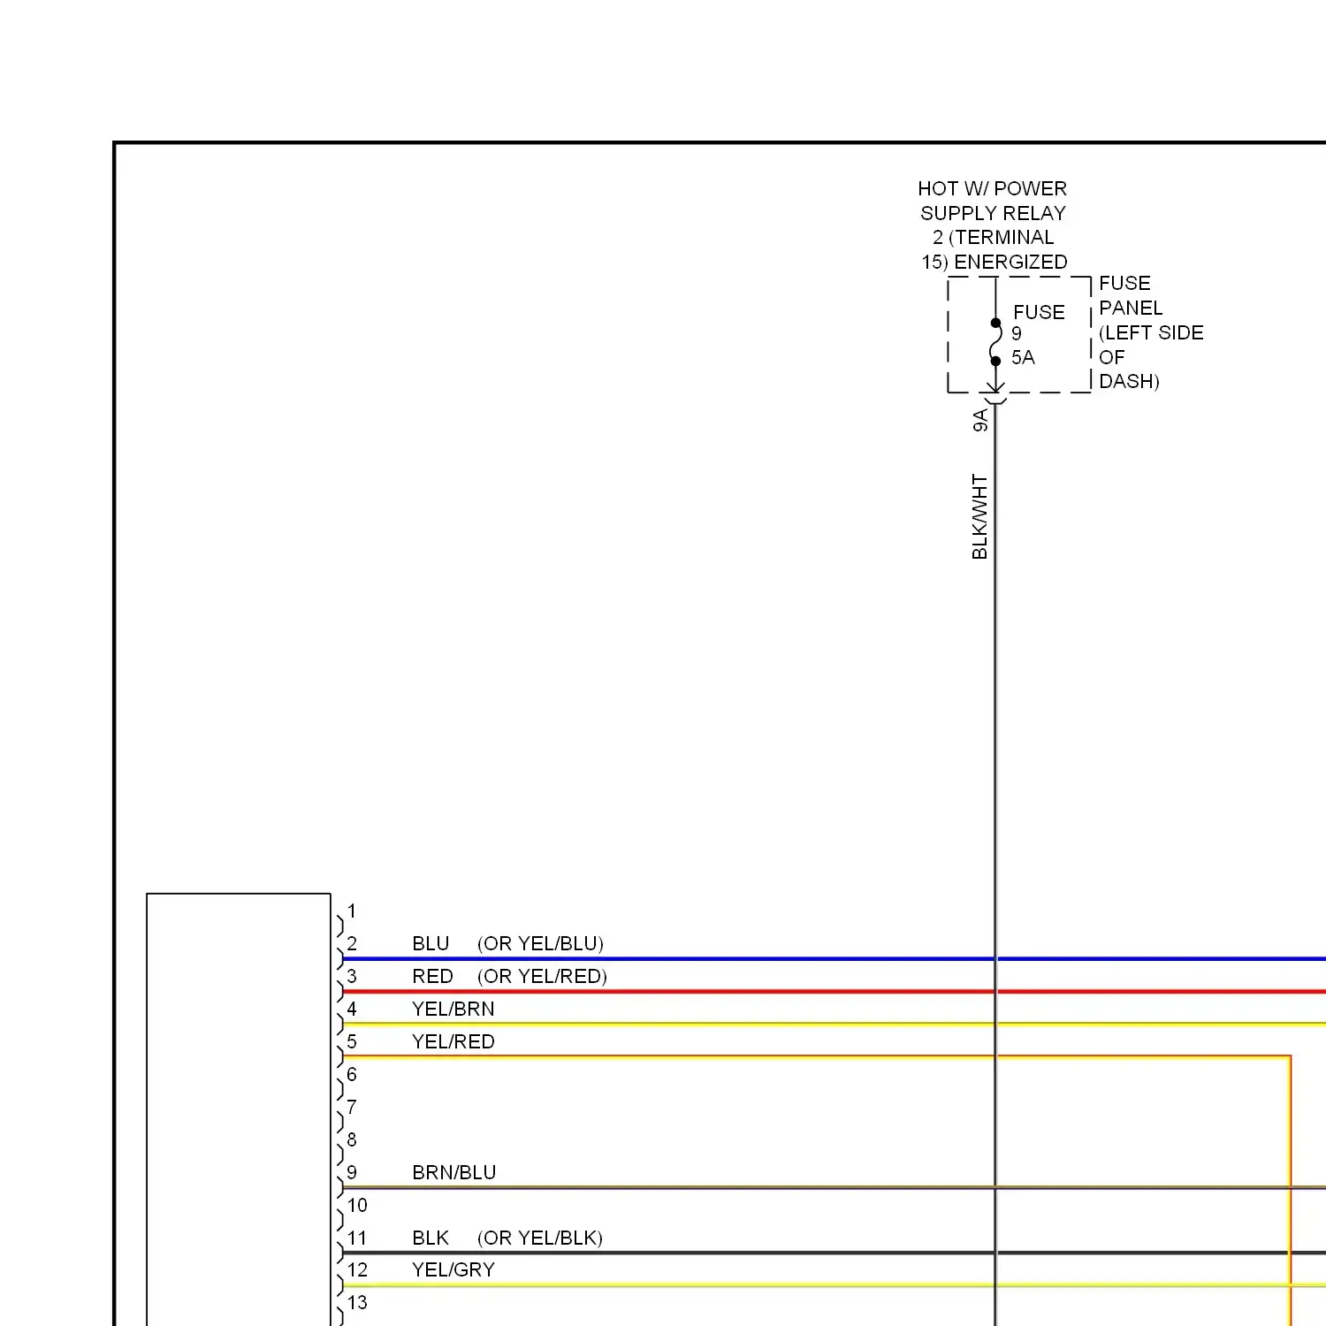The width and height of the screenshot is (1326, 1326).
Task: Select pin number 7 on connector
Action: (352, 1108)
